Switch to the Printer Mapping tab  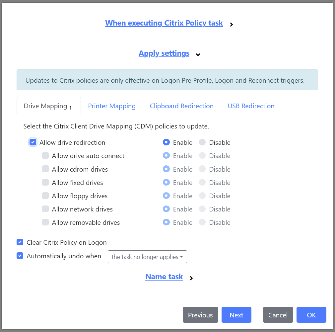pyautogui.click(x=112, y=106)
